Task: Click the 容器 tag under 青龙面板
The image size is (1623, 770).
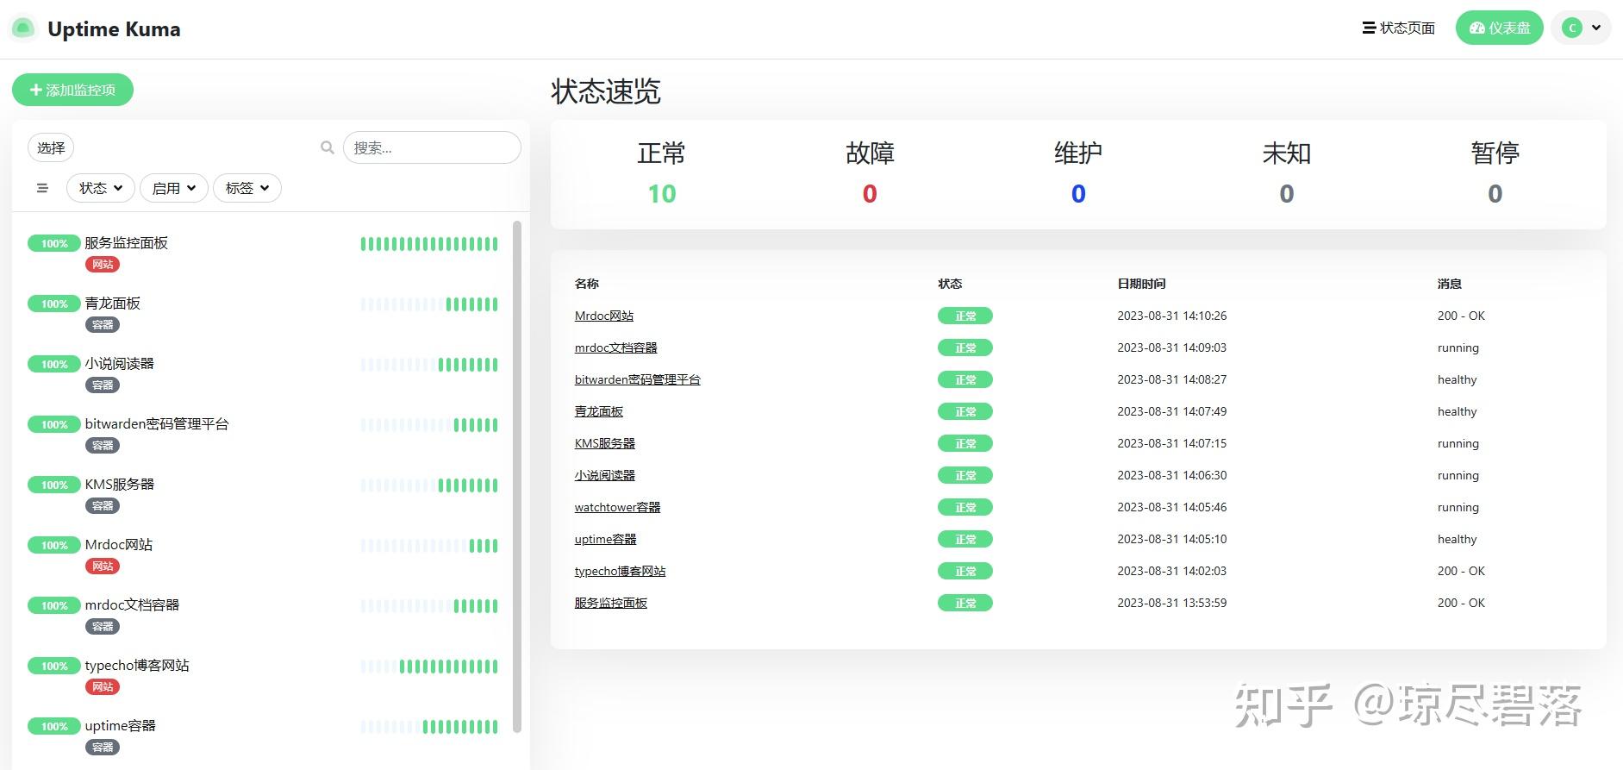Action: (x=103, y=325)
